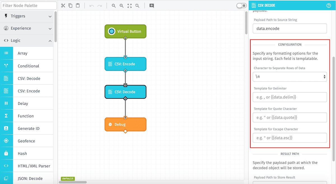Click the Conditional label in palette
Image resolution: width=336 pixels, height=184 pixels.
28,66
